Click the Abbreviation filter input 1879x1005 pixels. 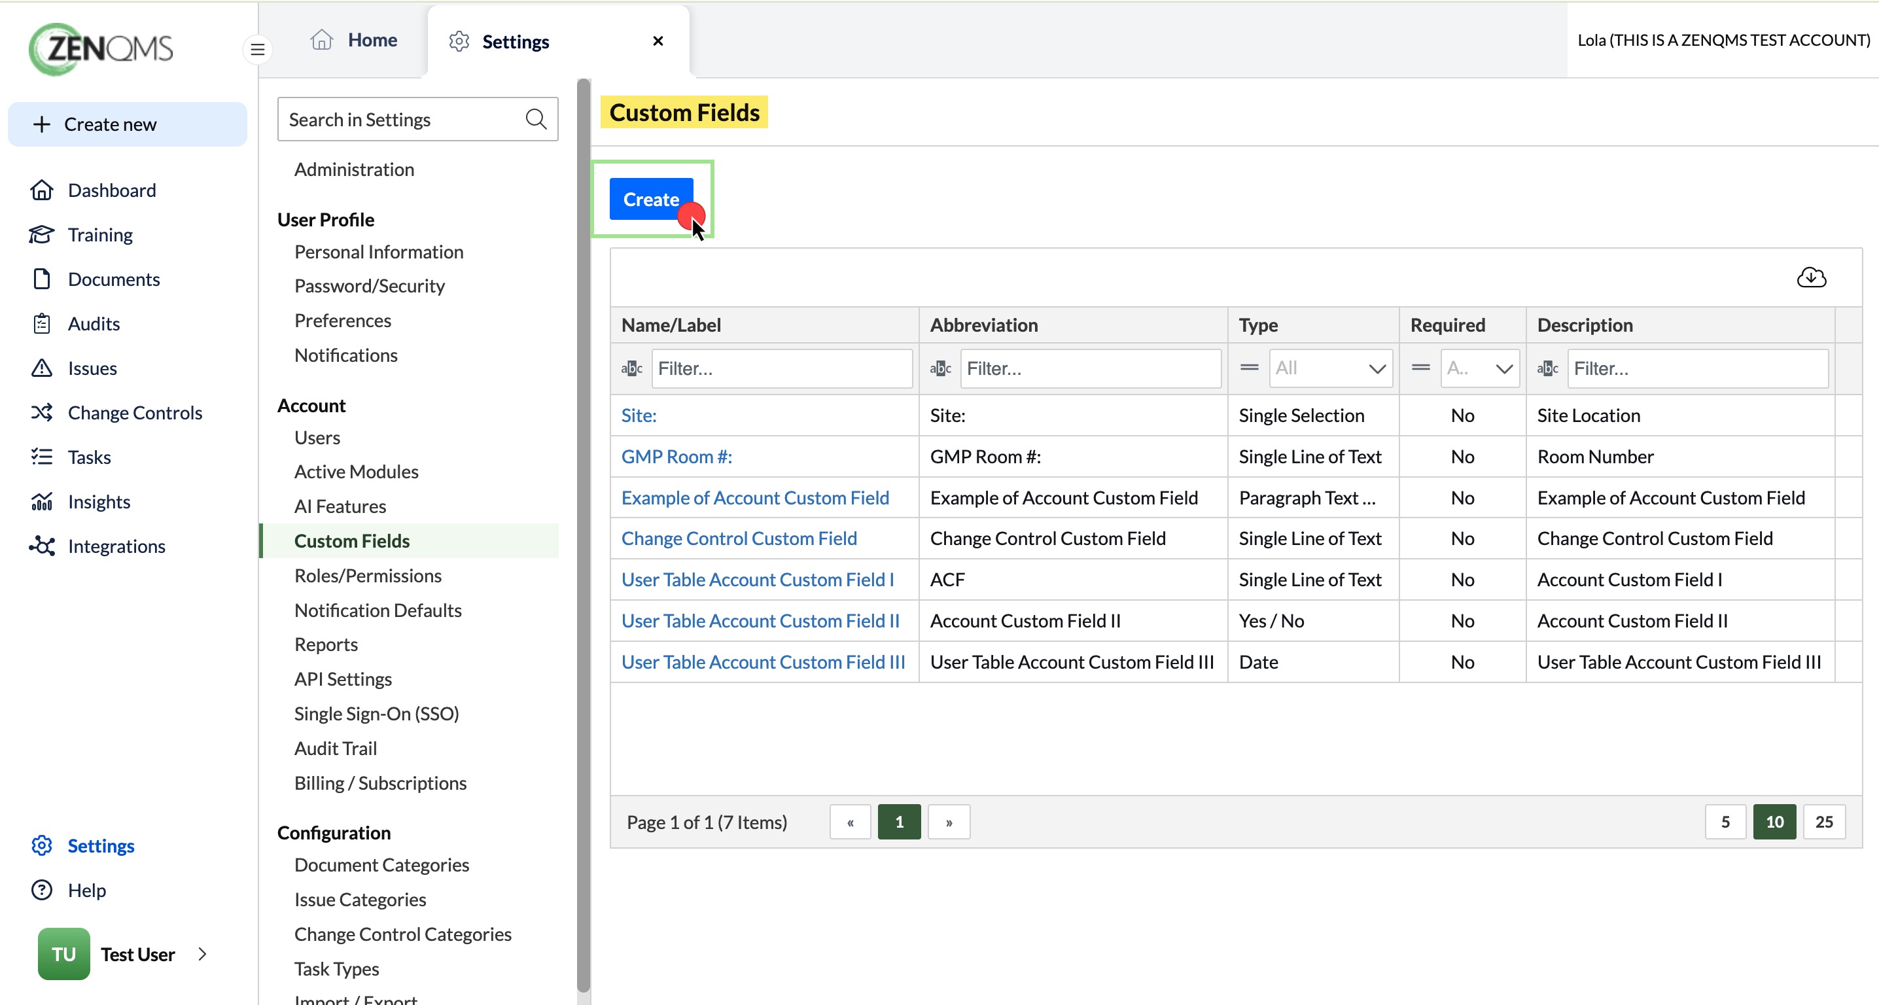point(1091,368)
